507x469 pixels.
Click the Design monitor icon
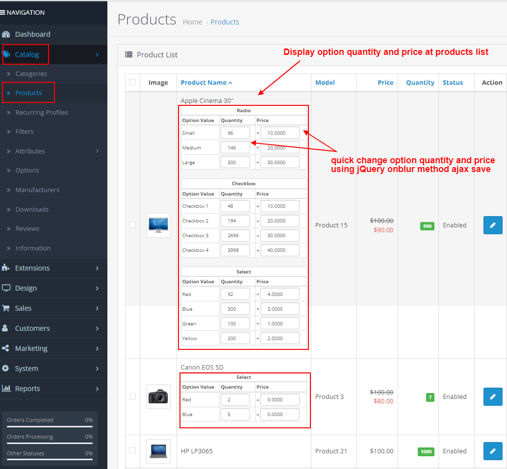coord(6,288)
